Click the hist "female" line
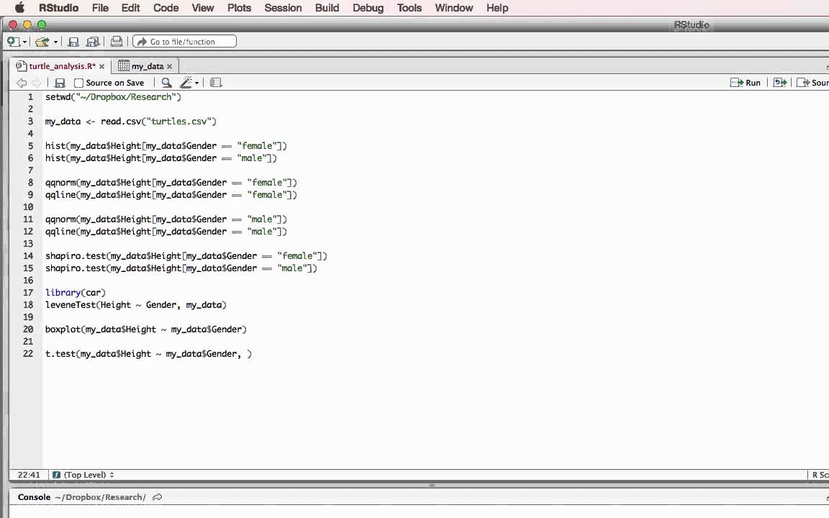The height and width of the screenshot is (518, 829). coord(166,146)
